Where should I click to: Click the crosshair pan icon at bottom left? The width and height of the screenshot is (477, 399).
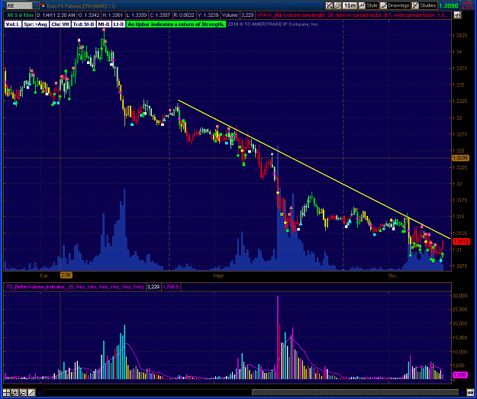[x=6, y=392]
